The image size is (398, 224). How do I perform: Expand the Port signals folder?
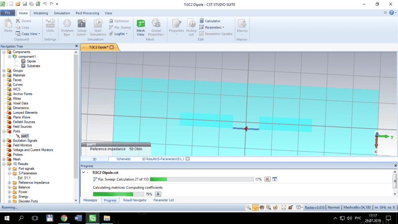(10, 169)
